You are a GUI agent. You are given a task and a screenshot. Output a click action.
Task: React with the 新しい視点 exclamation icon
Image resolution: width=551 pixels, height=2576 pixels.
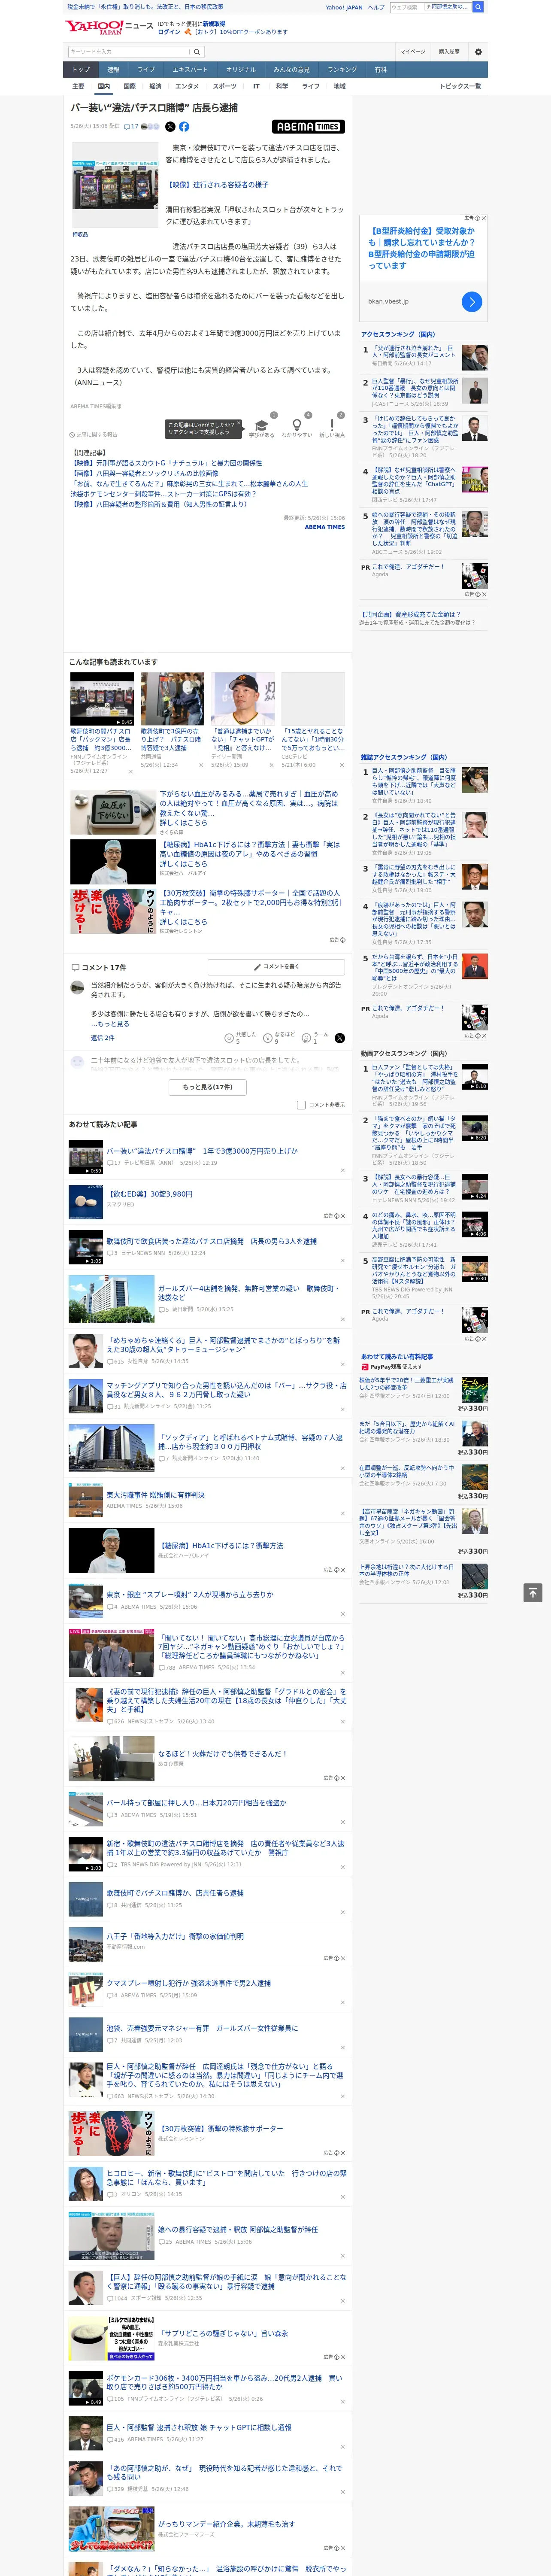point(332,424)
